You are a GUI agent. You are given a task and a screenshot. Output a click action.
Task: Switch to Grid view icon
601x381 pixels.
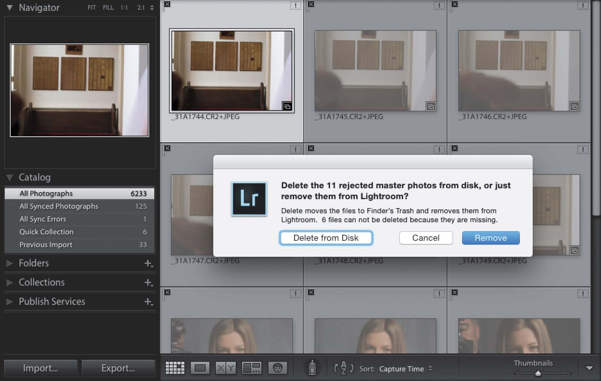(175, 368)
